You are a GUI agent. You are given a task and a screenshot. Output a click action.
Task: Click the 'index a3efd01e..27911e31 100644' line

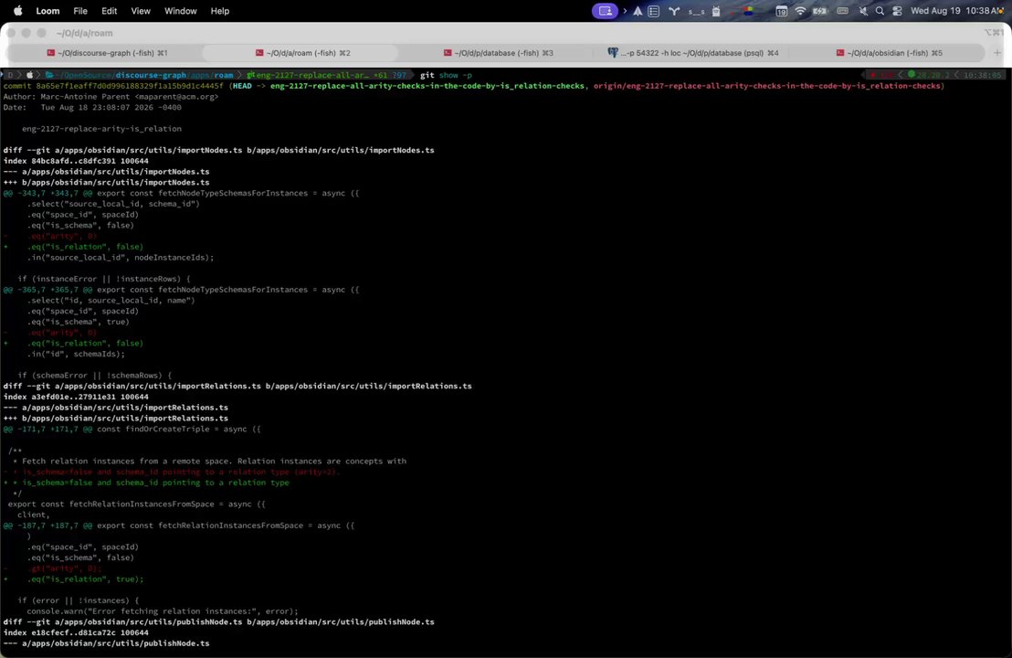pos(76,397)
